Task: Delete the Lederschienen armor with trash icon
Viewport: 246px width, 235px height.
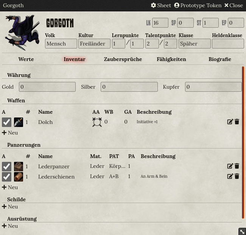Action: [x=237, y=176]
